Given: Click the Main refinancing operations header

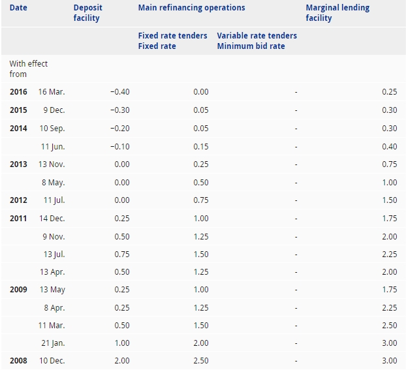Looking at the screenshot, I should click(x=191, y=8).
